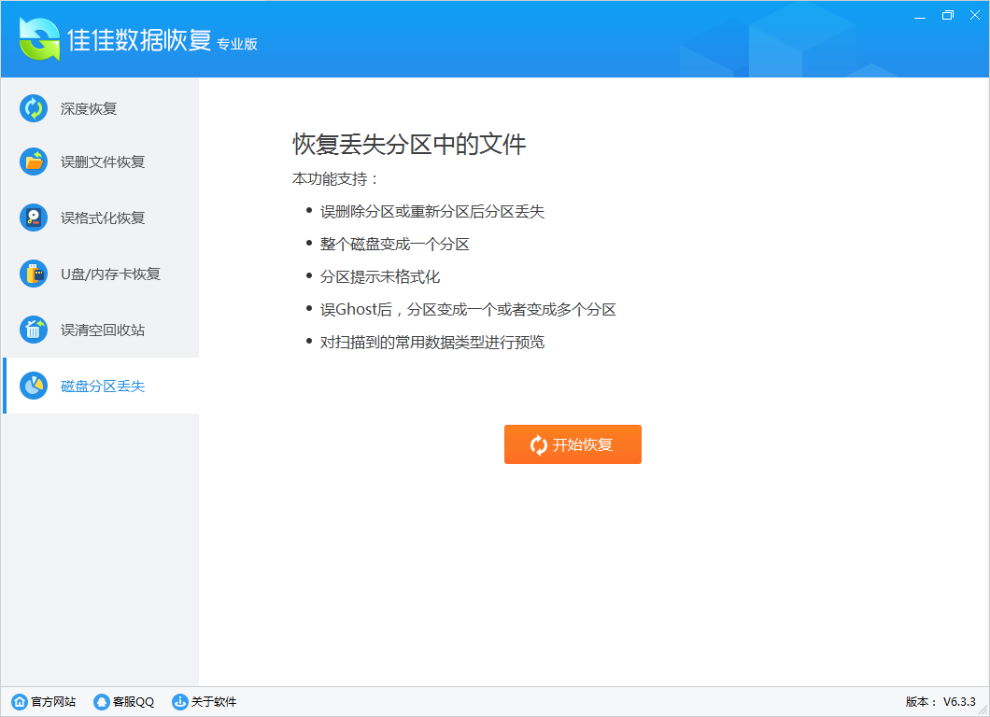Select the 深度恢复 (Deep Recovery) sidebar icon
The height and width of the screenshot is (717, 990).
32,108
